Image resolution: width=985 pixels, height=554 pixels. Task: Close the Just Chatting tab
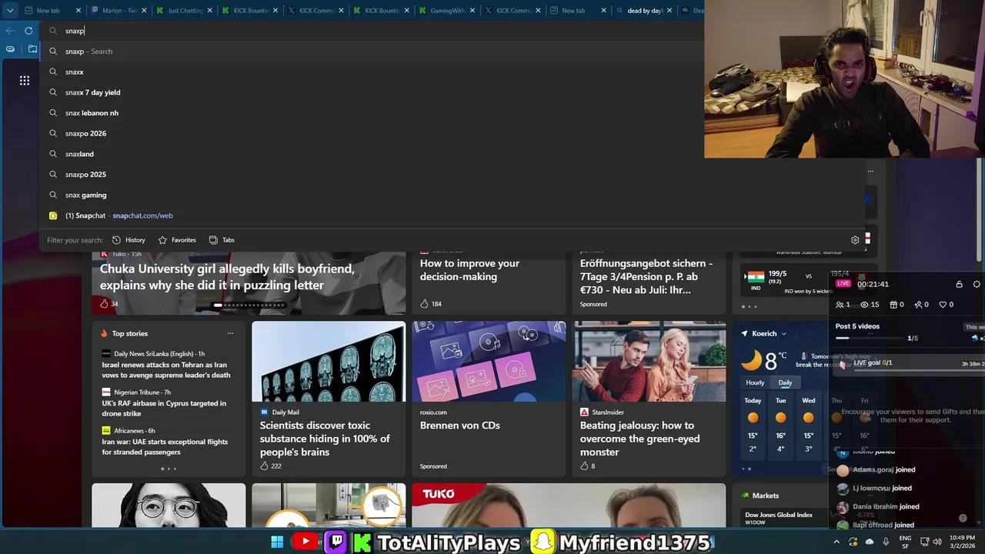point(210,11)
